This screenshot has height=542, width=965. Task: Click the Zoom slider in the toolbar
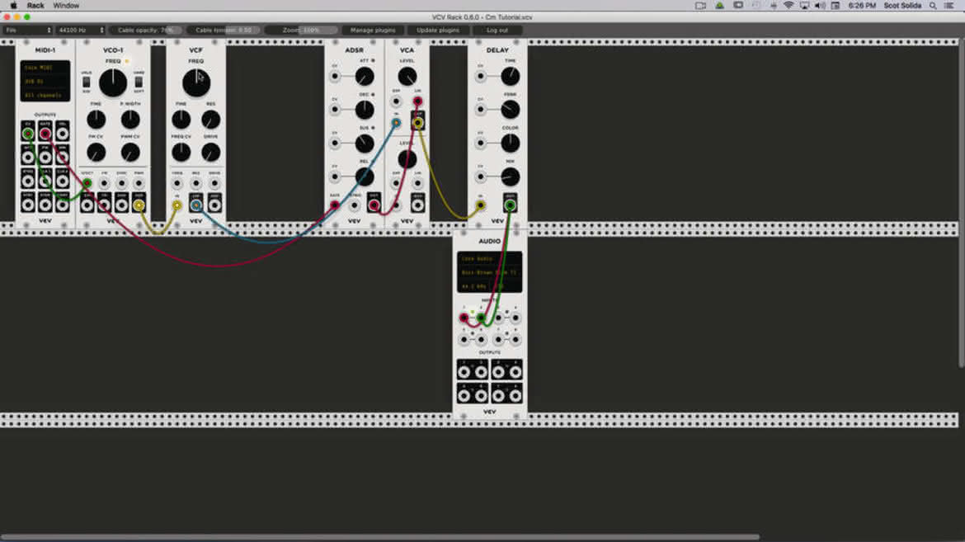301,31
